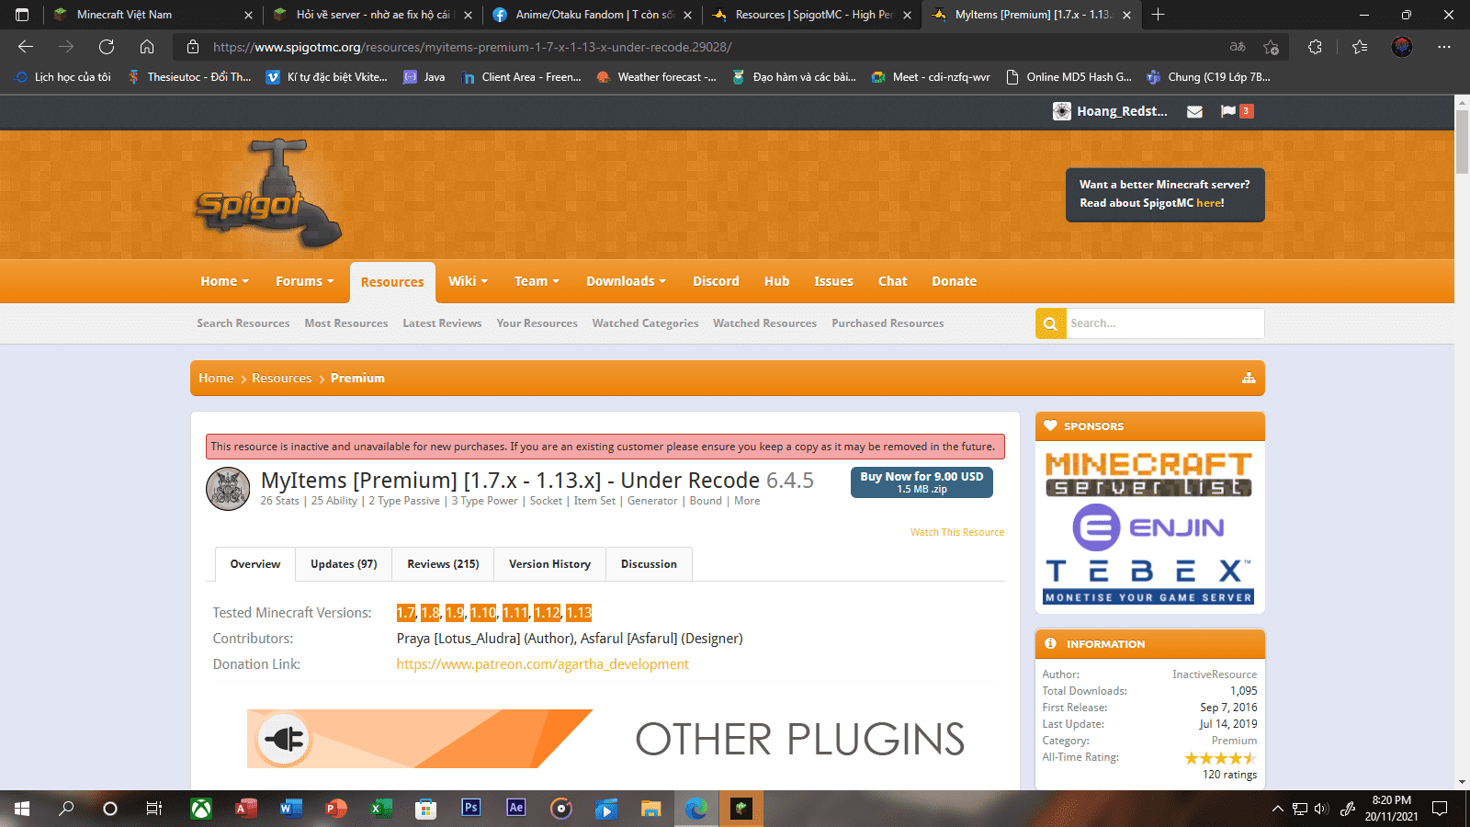Click the orange search magnifier button
Screen dimensions: 1470x827
1050,323
